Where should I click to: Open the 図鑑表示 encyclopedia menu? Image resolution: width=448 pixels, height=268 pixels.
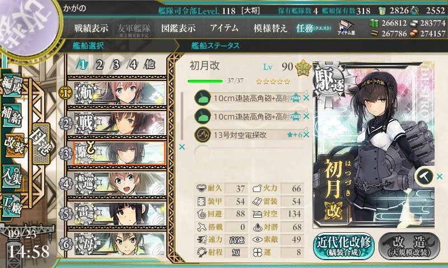(x=178, y=28)
